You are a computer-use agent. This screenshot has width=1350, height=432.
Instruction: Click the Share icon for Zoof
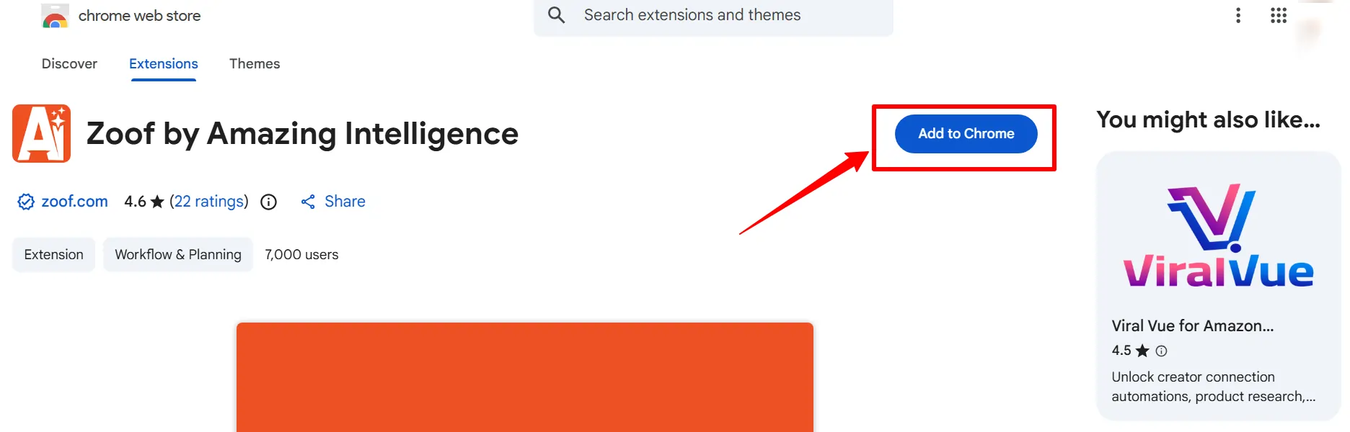pyautogui.click(x=309, y=202)
